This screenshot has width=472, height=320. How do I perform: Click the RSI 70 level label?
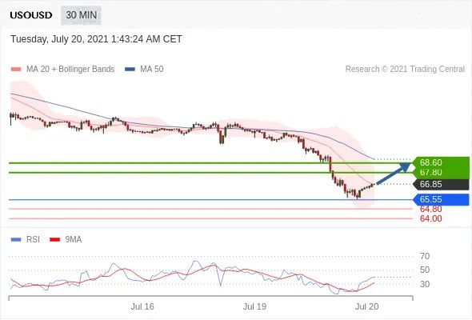pos(425,256)
